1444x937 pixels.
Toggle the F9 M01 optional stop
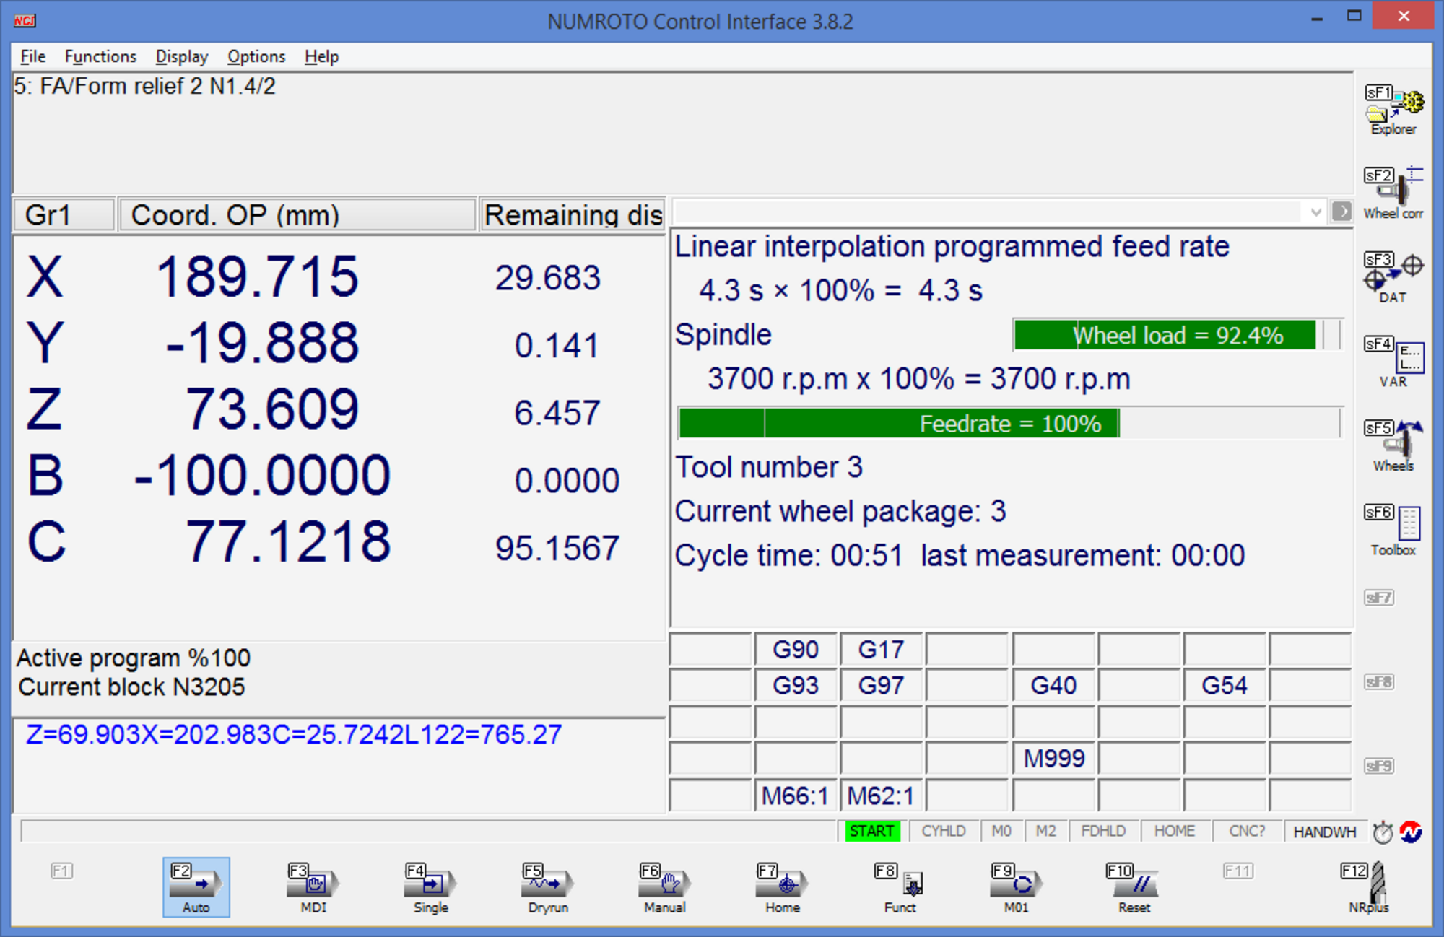pos(1017,887)
